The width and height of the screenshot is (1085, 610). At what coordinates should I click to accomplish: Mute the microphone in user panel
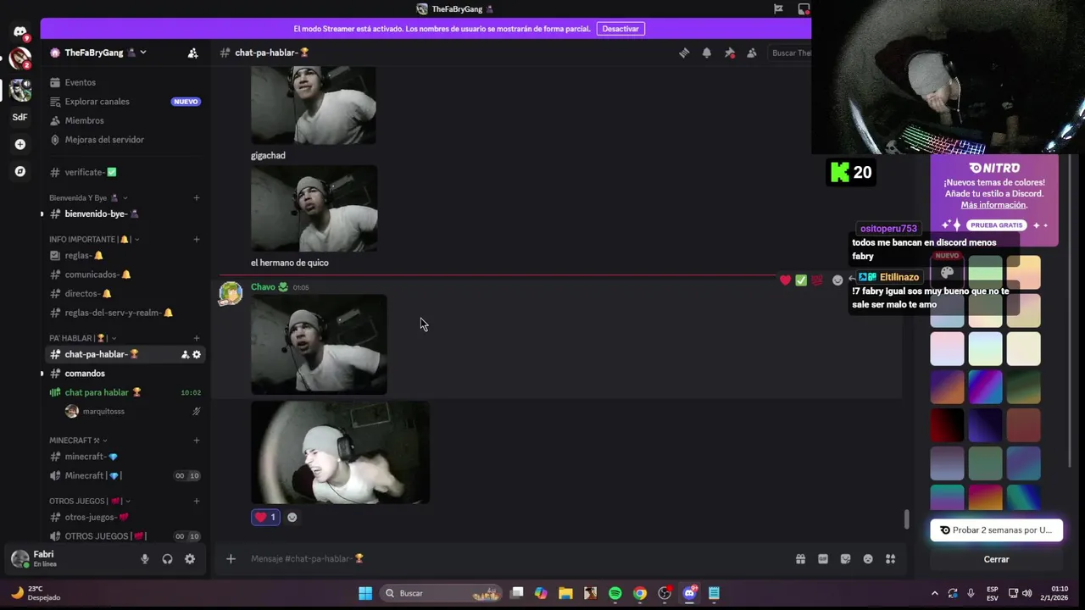[145, 558]
